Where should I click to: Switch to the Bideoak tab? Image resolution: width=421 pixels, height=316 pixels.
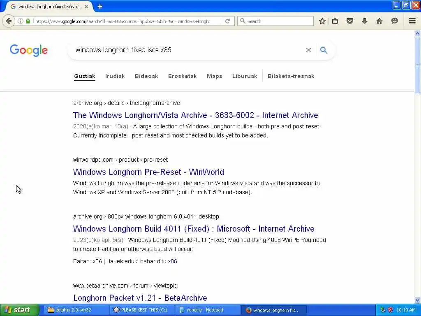tap(146, 76)
